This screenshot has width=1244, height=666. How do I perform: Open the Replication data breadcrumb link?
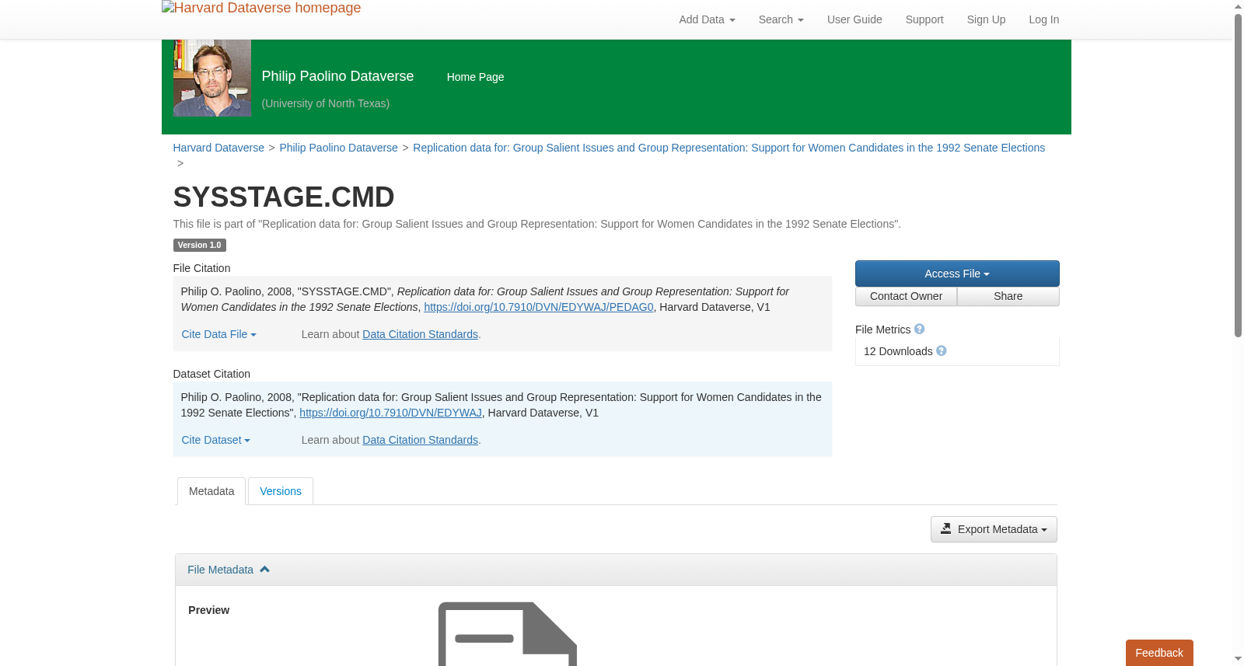pos(729,148)
